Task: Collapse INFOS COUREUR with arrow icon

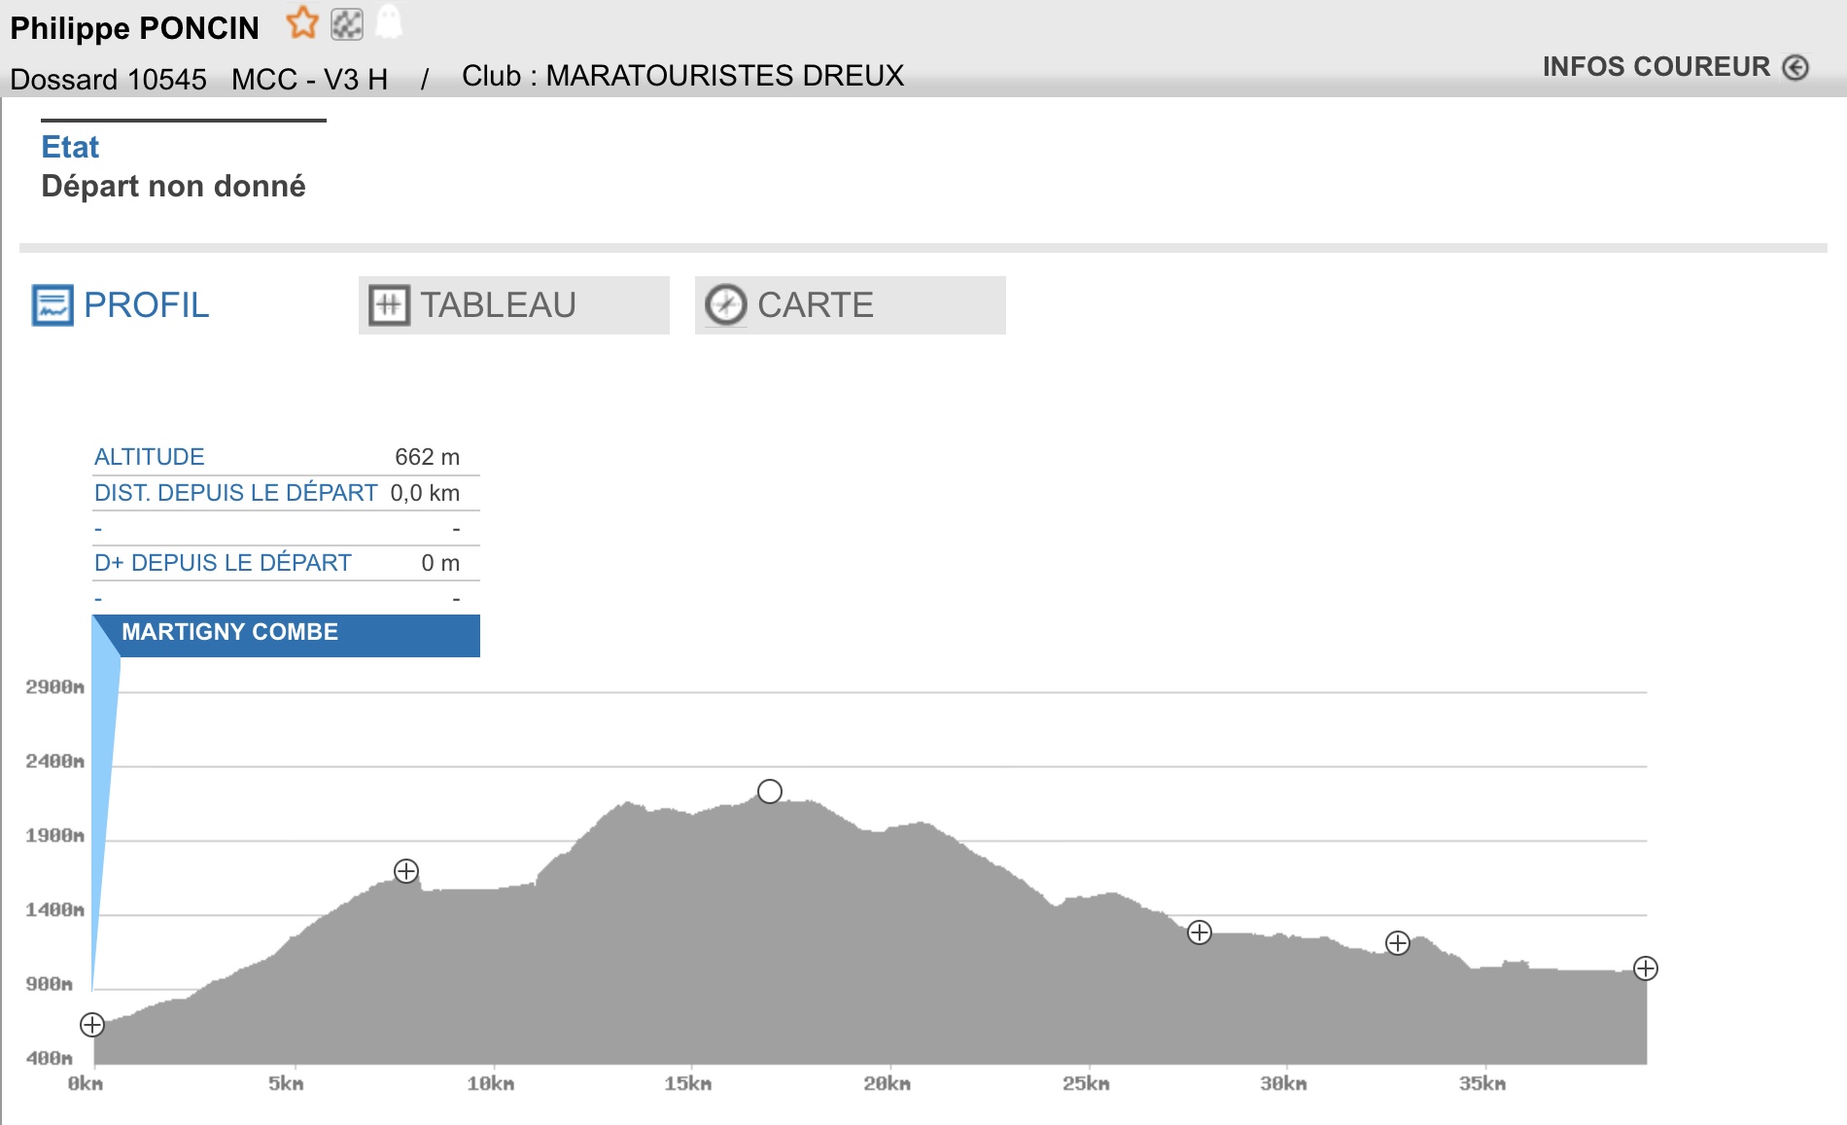Action: point(1795,67)
